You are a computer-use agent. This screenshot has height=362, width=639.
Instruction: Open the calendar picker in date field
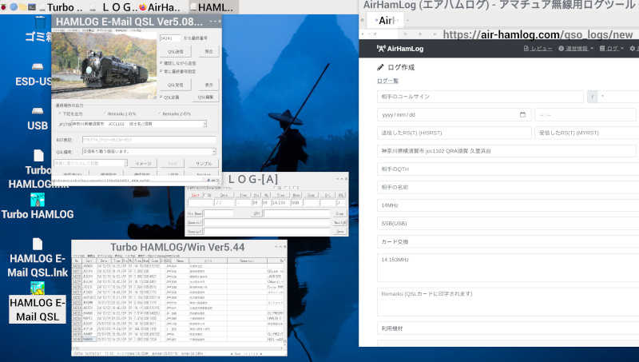[521, 114]
